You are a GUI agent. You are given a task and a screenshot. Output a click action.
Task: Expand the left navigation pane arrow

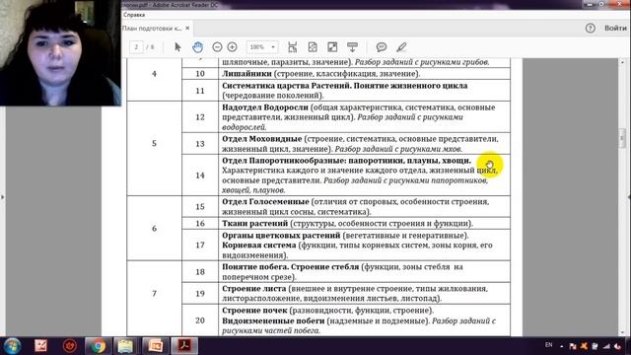coord(2,197)
